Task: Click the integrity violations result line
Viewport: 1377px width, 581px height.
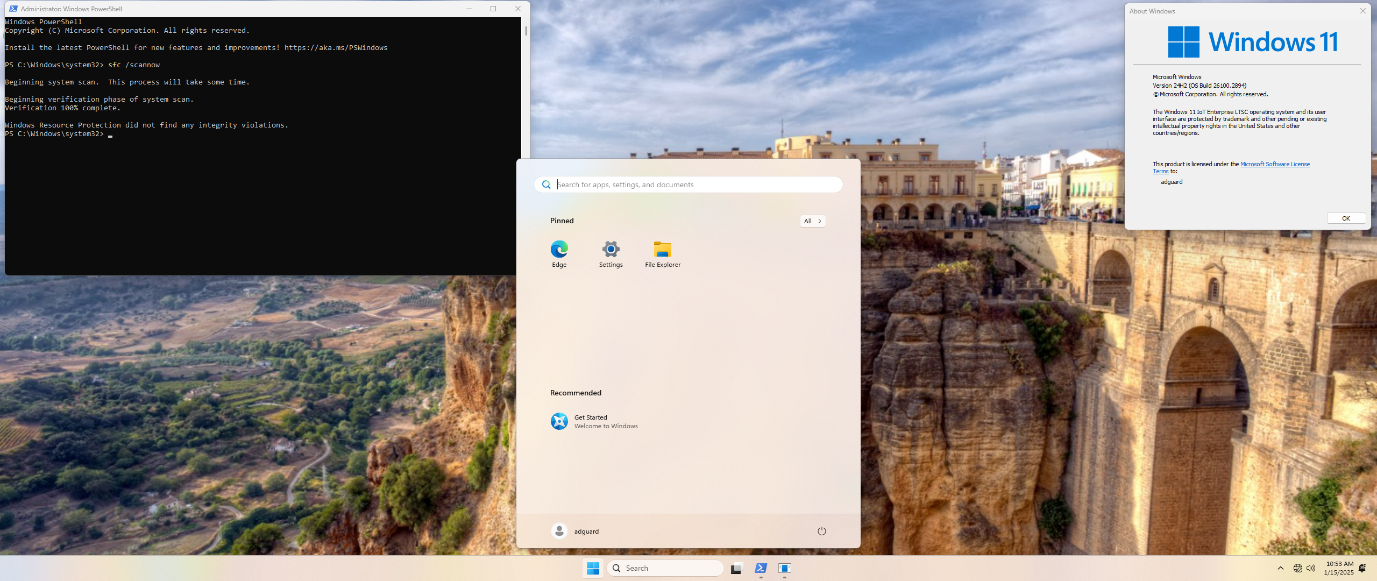Action: point(147,125)
